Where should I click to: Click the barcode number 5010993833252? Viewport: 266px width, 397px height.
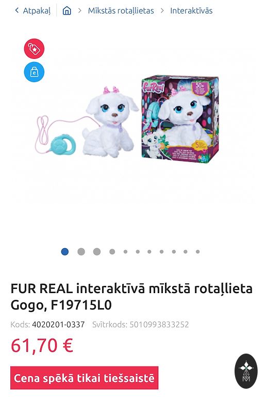159,325
